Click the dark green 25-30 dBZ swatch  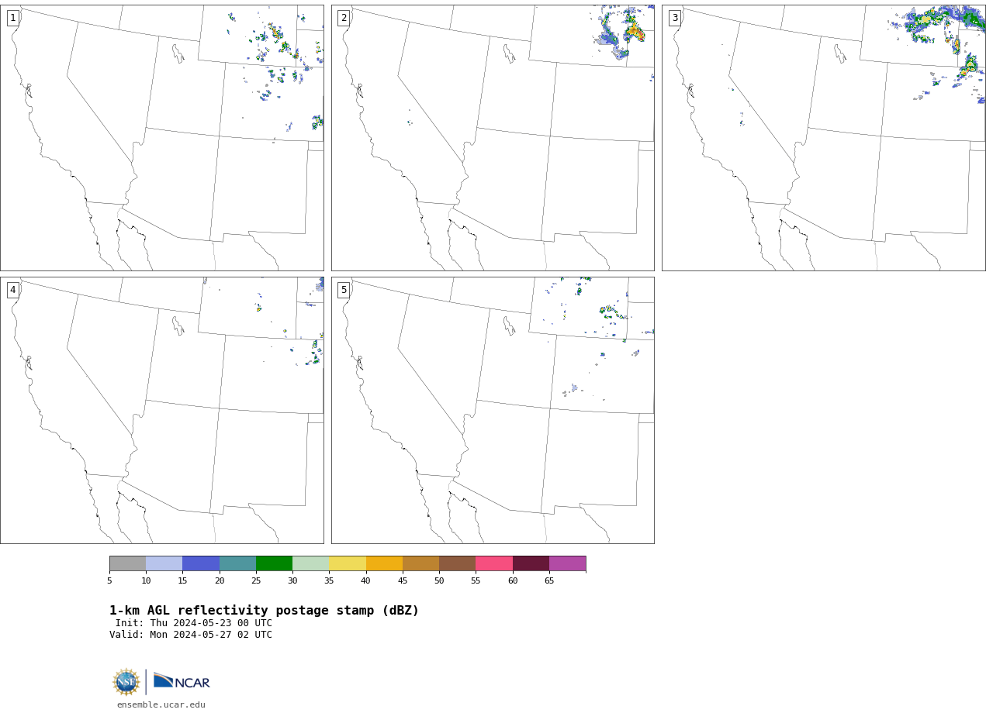coord(274,563)
